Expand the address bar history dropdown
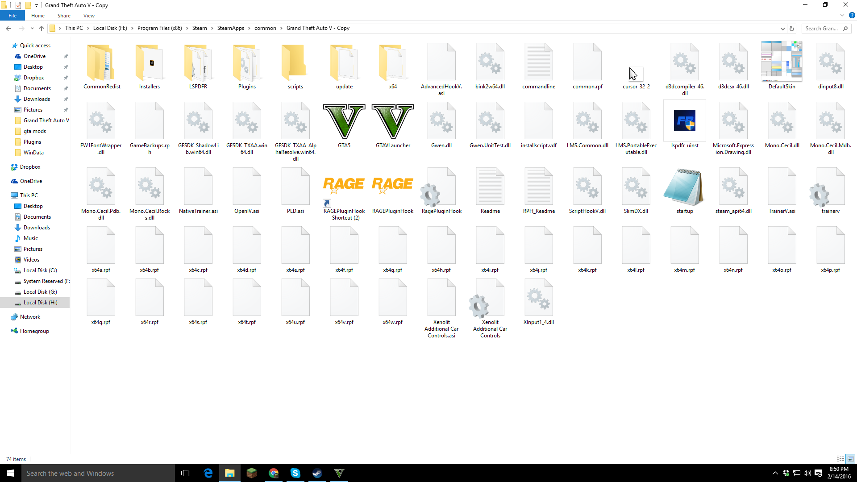Image resolution: width=857 pixels, height=482 pixels. click(x=782, y=29)
